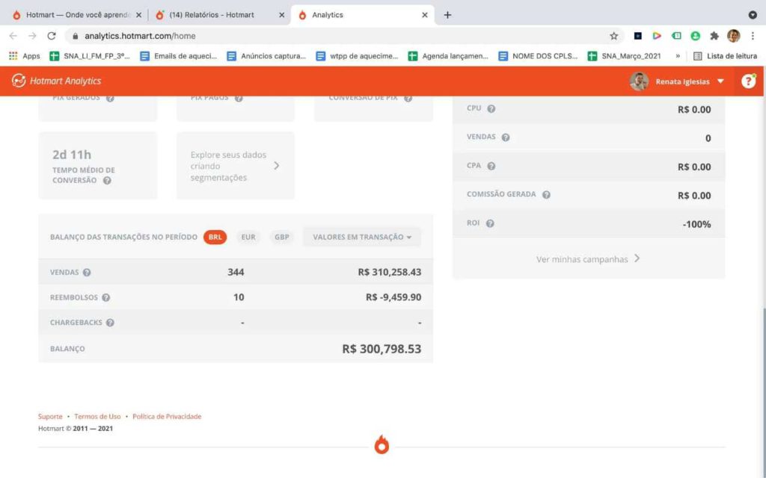Image resolution: width=766 pixels, height=478 pixels.
Task: Bookmark this page with star icon
Action: pos(614,36)
